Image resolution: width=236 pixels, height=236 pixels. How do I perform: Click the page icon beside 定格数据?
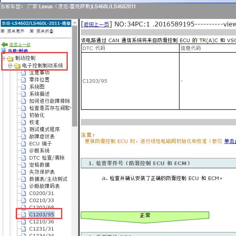(x=24, y=165)
